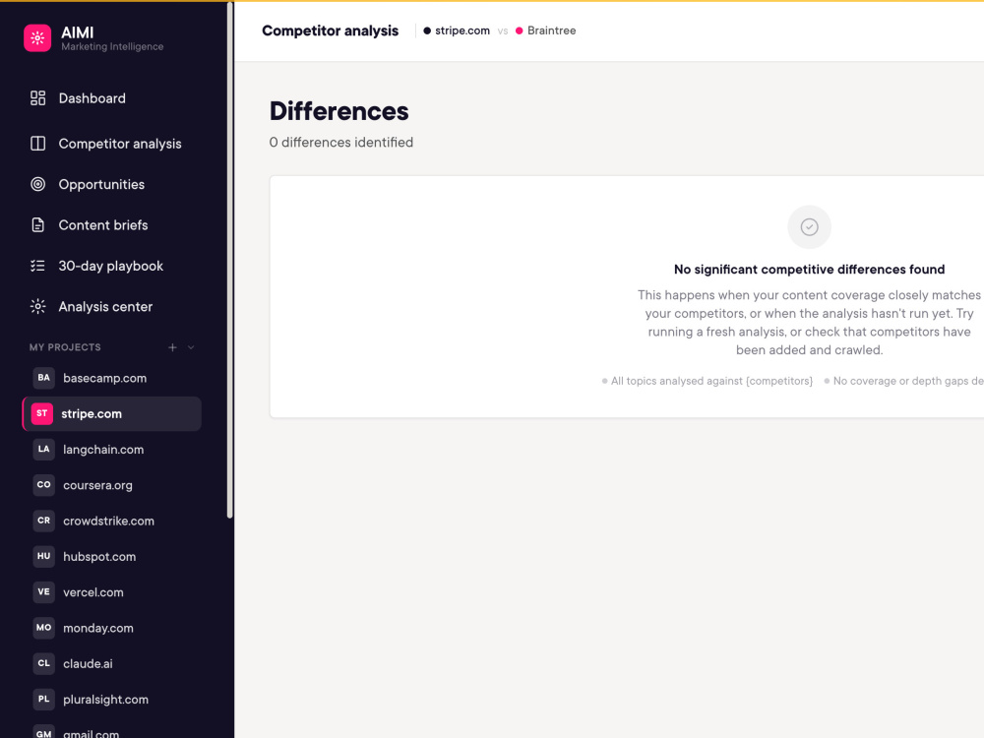
Task: Click the BA project badge
Action: click(x=43, y=378)
